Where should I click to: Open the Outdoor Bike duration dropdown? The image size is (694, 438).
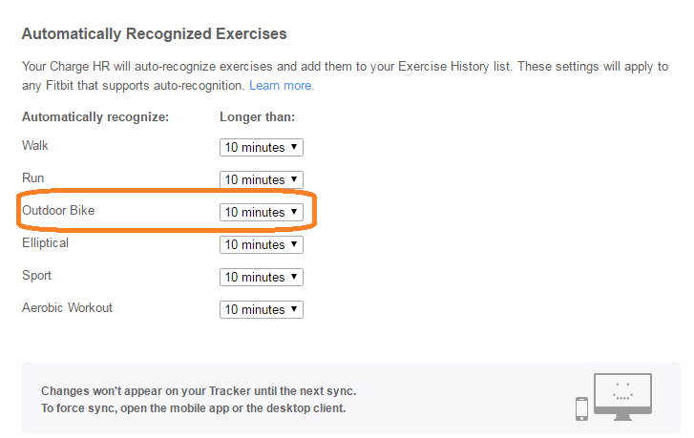pos(261,212)
